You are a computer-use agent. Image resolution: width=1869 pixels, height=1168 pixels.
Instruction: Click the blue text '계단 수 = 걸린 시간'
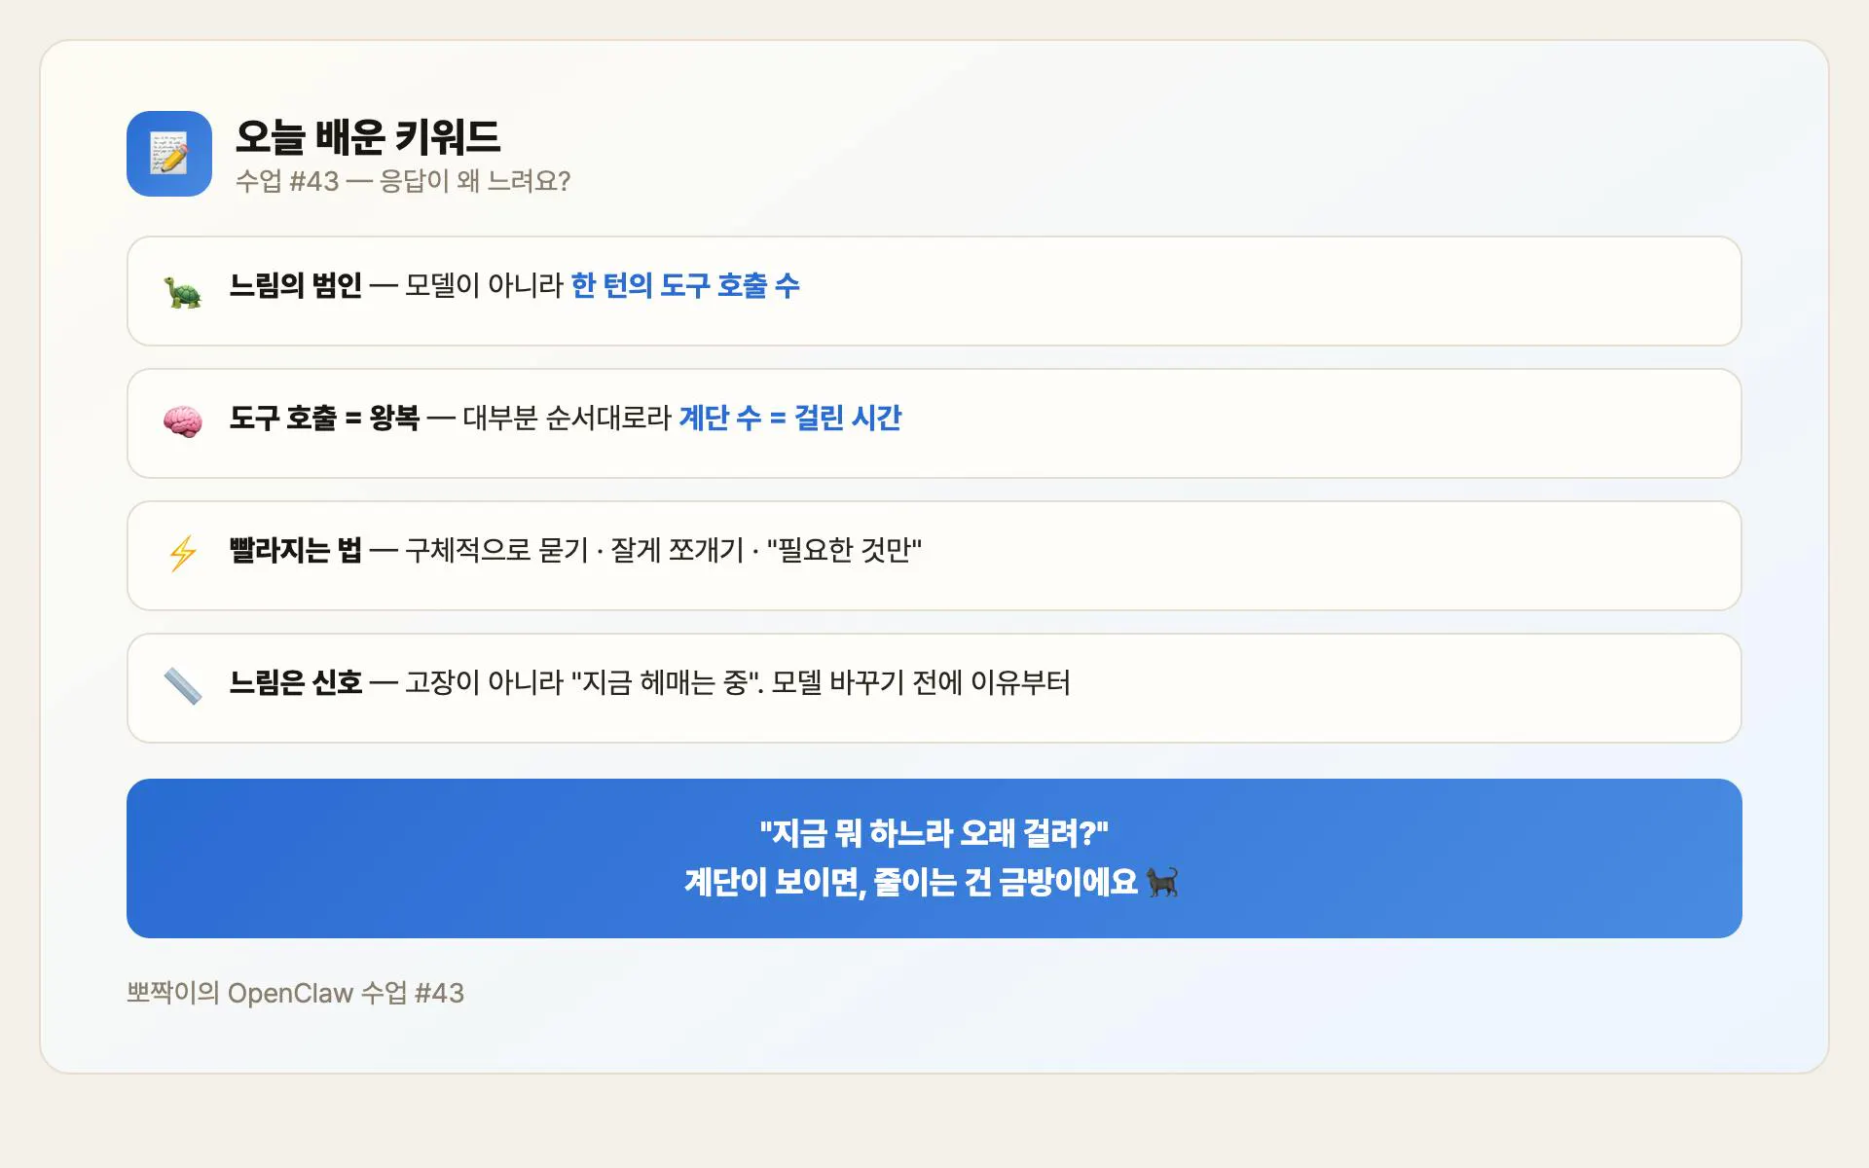pyautogui.click(x=790, y=418)
